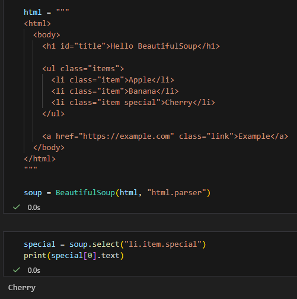Image resolution: width=297 pixels, height=299 pixels.
Task: Click the second cell's 0.0s execution time
Action: click(x=34, y=270)
